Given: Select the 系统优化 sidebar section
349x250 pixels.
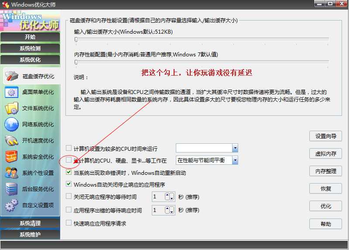Looking at the screenshot, I should 30,60.
